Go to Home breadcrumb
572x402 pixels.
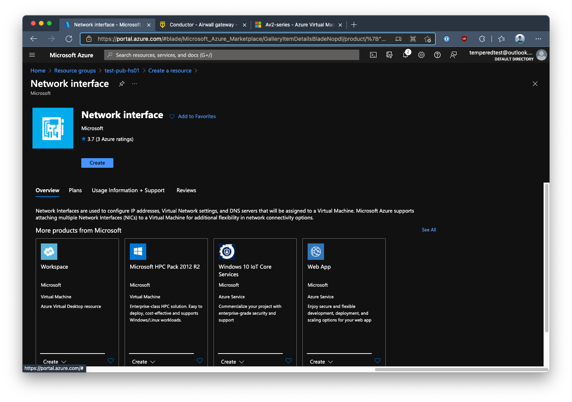point(38,70)
